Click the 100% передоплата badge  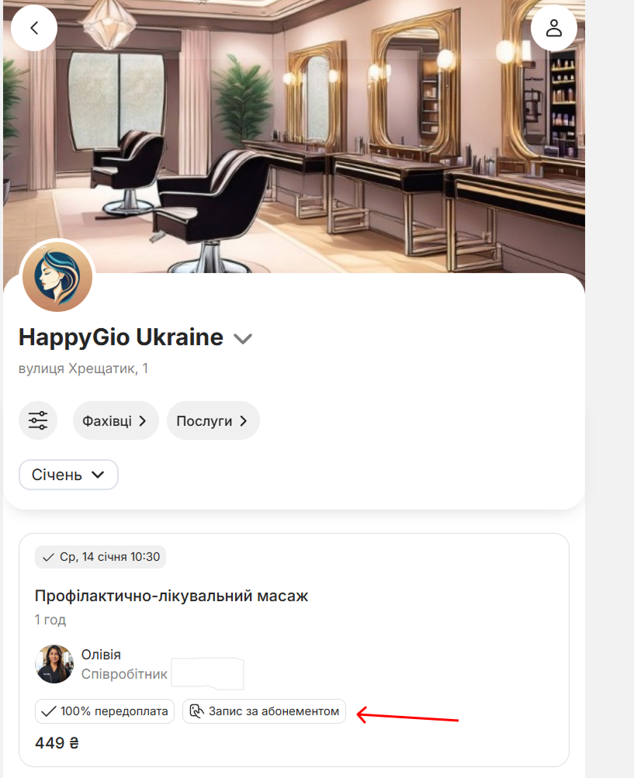[x=105, y=711]
